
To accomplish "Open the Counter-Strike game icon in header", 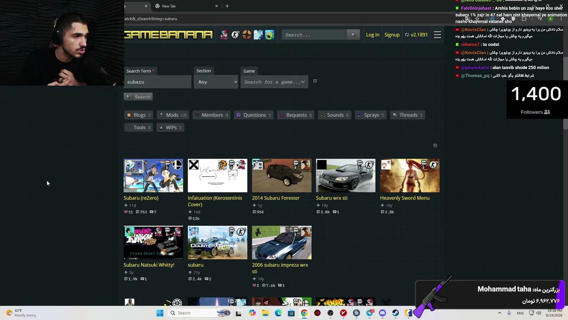I will click(x=235, y=35).
